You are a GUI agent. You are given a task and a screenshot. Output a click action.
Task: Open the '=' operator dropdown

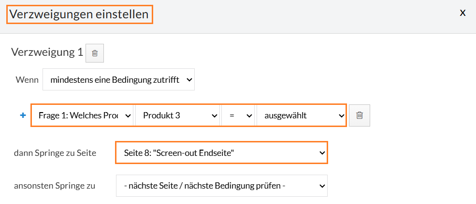point(238,115)
